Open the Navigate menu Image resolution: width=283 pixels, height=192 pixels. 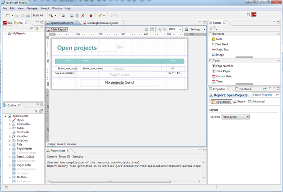tap(32, 8)
